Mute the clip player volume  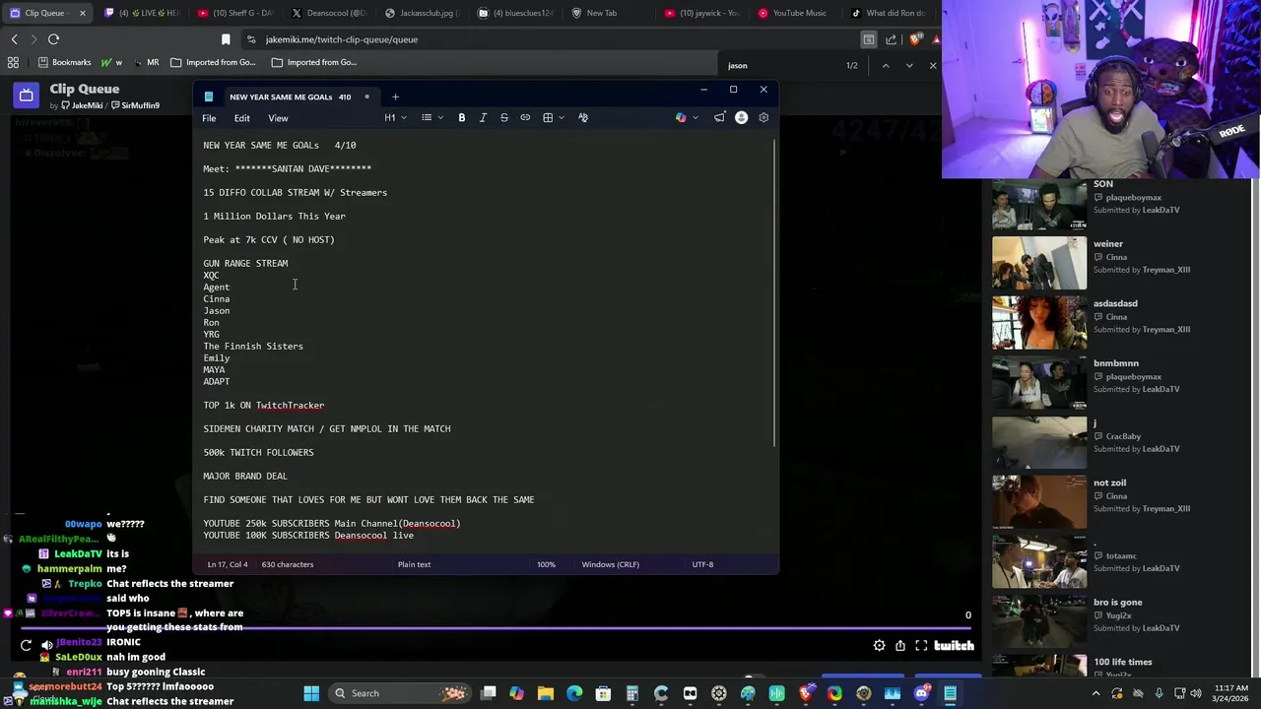[x=47, y=646]
